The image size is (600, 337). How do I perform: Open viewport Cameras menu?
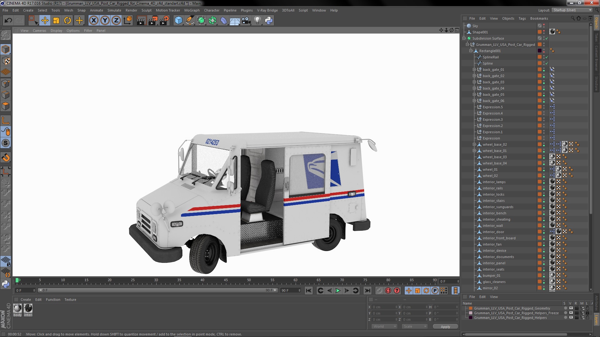(x=39, y=31)
